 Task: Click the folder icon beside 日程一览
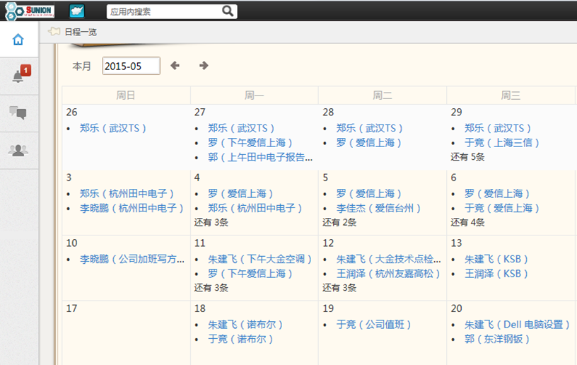pyautogui.click(x=54, y=31)
